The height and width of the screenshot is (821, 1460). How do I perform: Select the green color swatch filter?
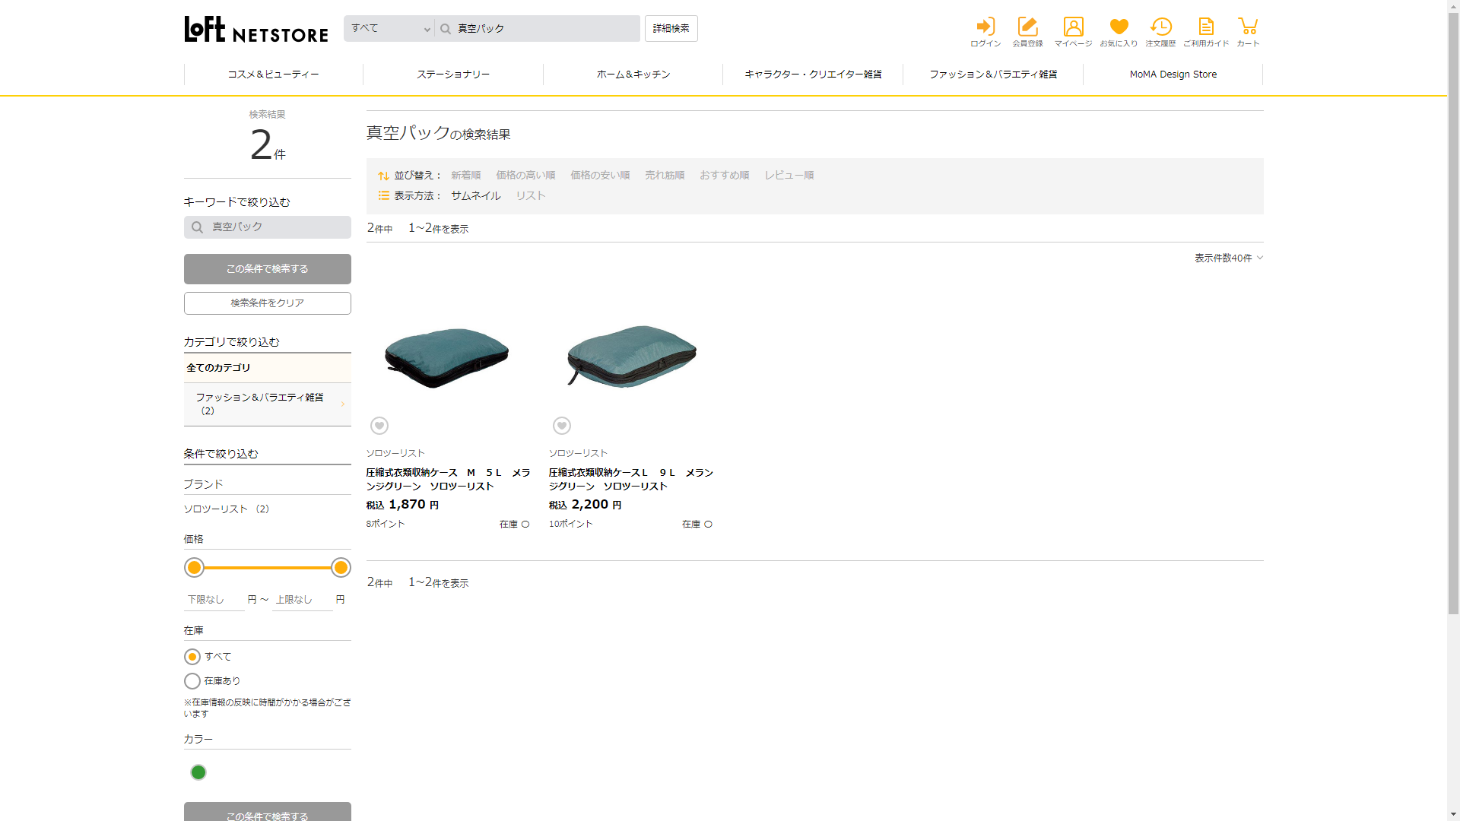pyautogui.click(x=198, y=772)
